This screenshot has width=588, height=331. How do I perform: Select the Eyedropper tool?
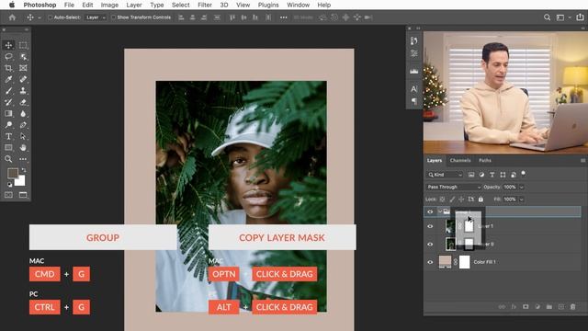click(x=8, y=79)
